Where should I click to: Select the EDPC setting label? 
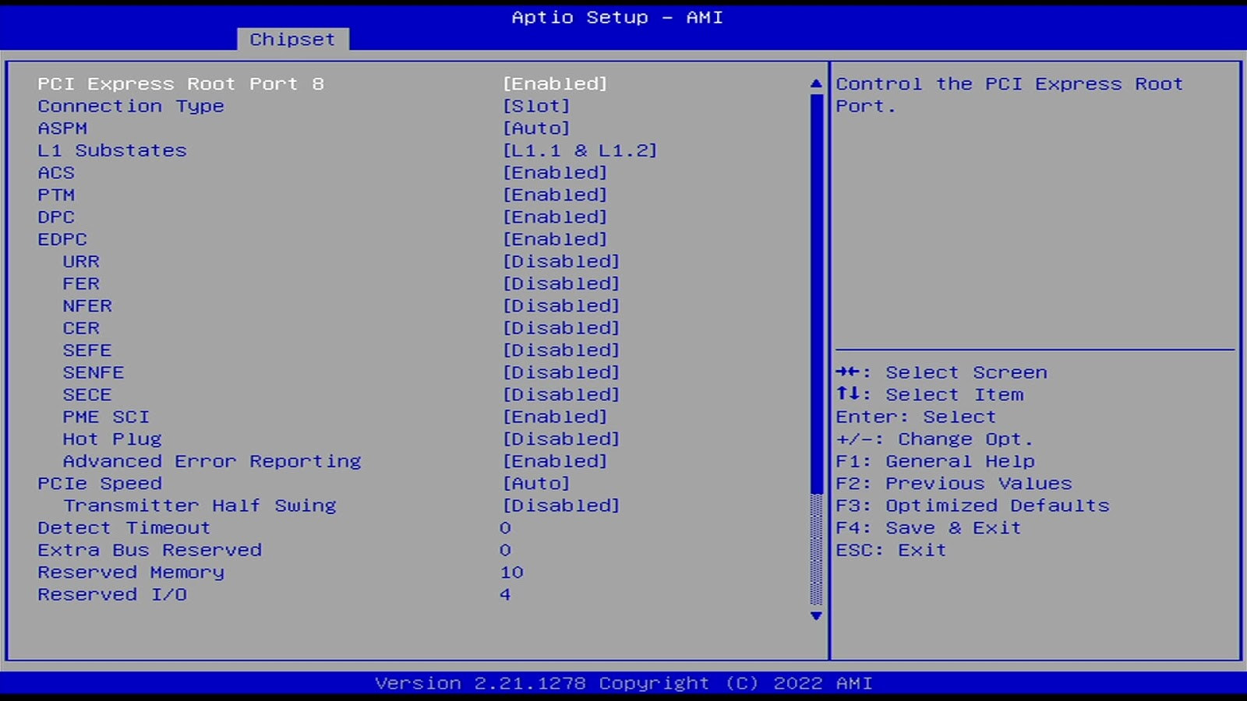point(62,239)
